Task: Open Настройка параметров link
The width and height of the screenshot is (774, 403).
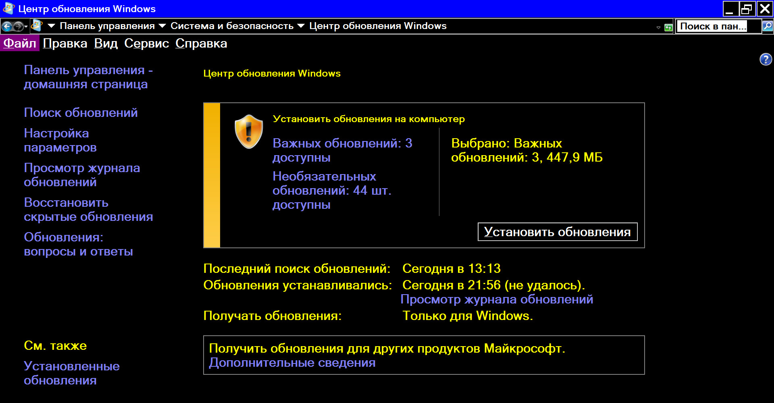Action: click(x=60, y=140)
